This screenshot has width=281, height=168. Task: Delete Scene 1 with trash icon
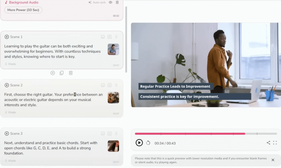coord(71,73)
